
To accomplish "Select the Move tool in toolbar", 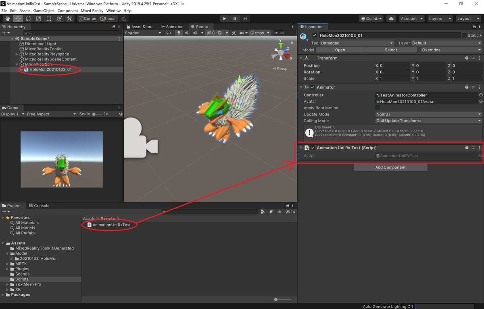I will pyautogui.click(x=18, y=19).
